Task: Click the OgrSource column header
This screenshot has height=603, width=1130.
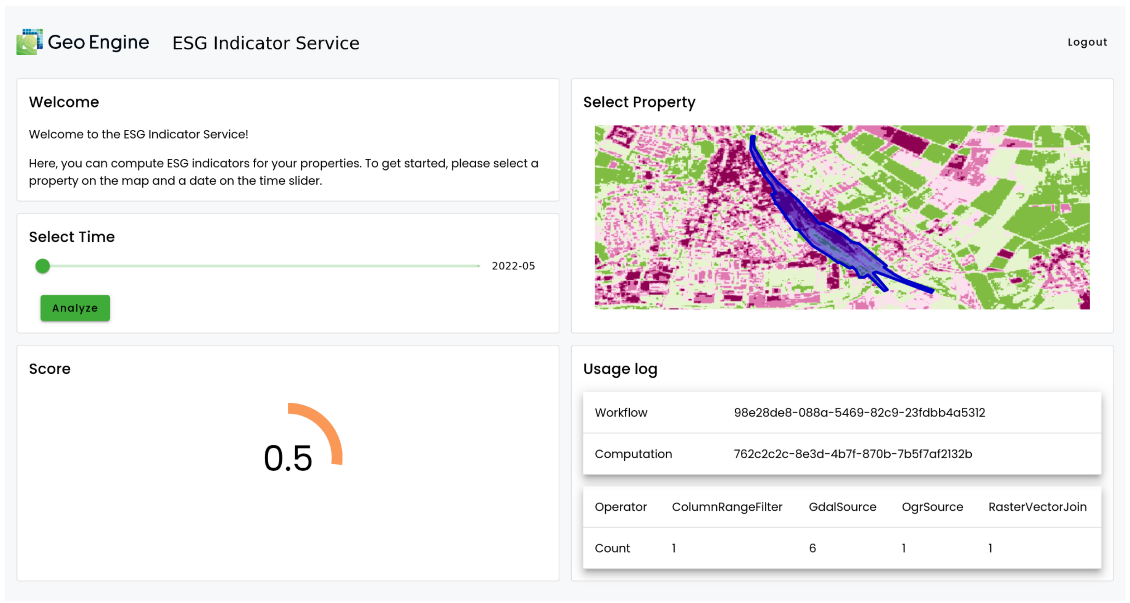Action: pos(932,507)
